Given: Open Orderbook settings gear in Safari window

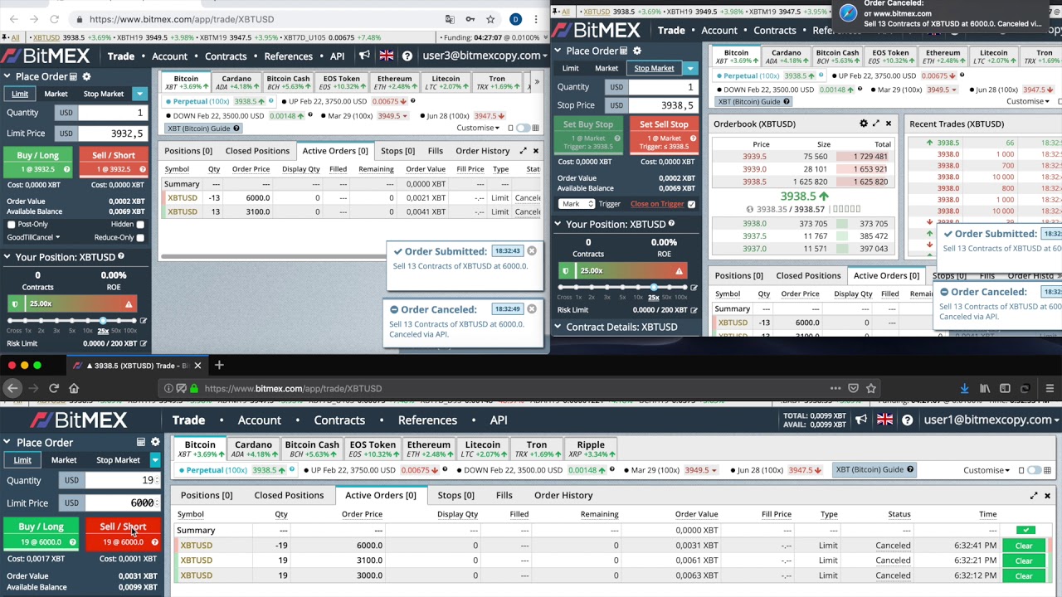Looking at the screenshot, I should coord(864,124).
